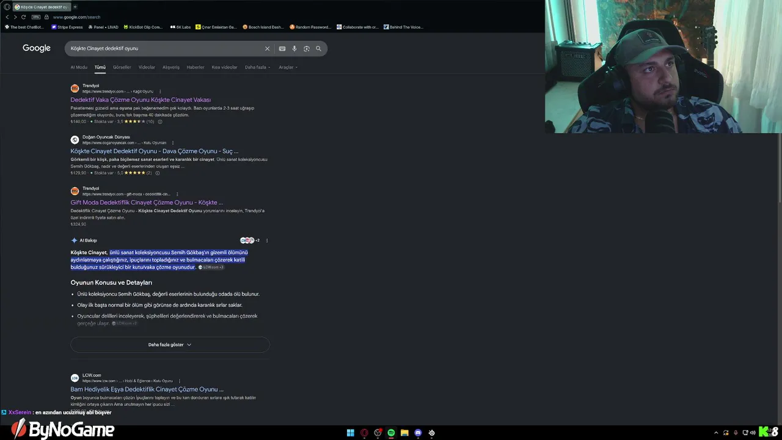This screenshot has height=440, width=782.
Task: Open the 'Behind The Voice...' bookmark
Action: coord(403,27)
